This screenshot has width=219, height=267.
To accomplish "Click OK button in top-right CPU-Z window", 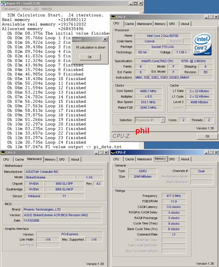I will click(x=207, y=136).
